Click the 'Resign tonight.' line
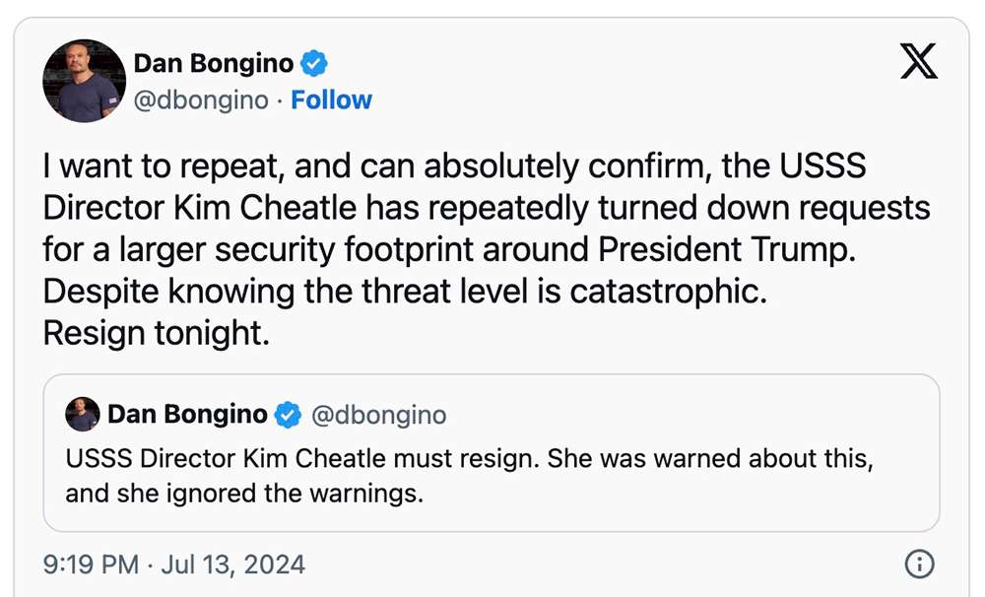 (x=156, y=333)
